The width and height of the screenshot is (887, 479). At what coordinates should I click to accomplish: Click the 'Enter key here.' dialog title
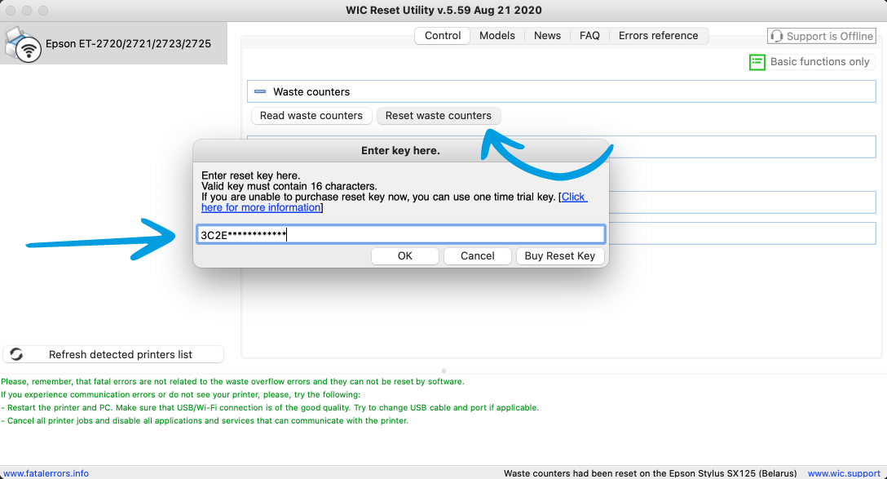[400, 151]
